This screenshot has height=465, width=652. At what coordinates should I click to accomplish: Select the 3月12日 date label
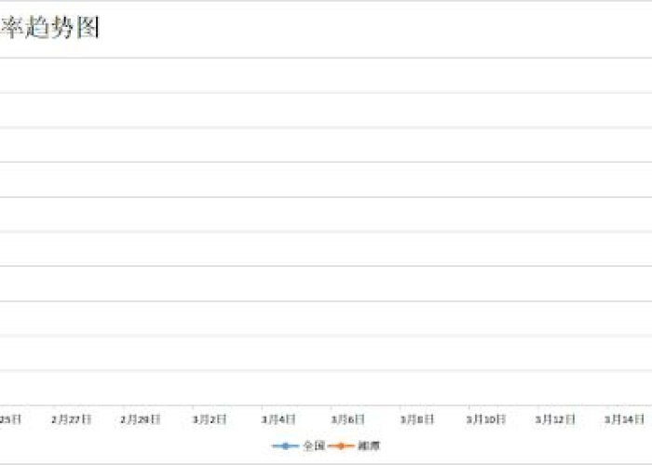click(x=555, y=419)
